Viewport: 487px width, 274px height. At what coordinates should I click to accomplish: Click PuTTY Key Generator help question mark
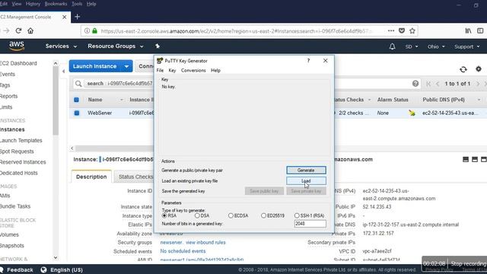[x=308, y=61]
